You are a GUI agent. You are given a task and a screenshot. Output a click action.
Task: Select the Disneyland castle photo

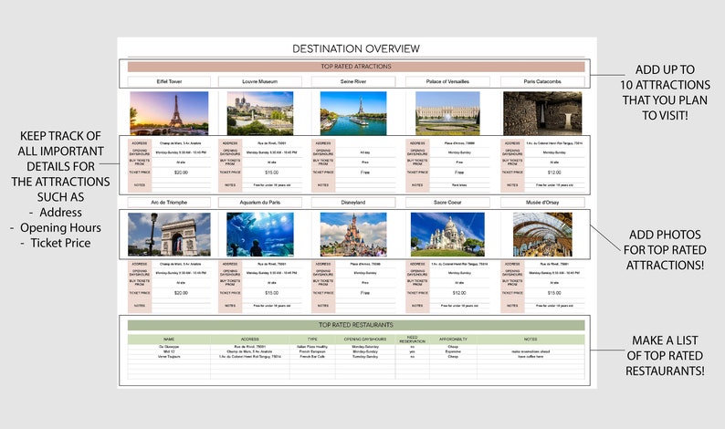coord(353,235)
